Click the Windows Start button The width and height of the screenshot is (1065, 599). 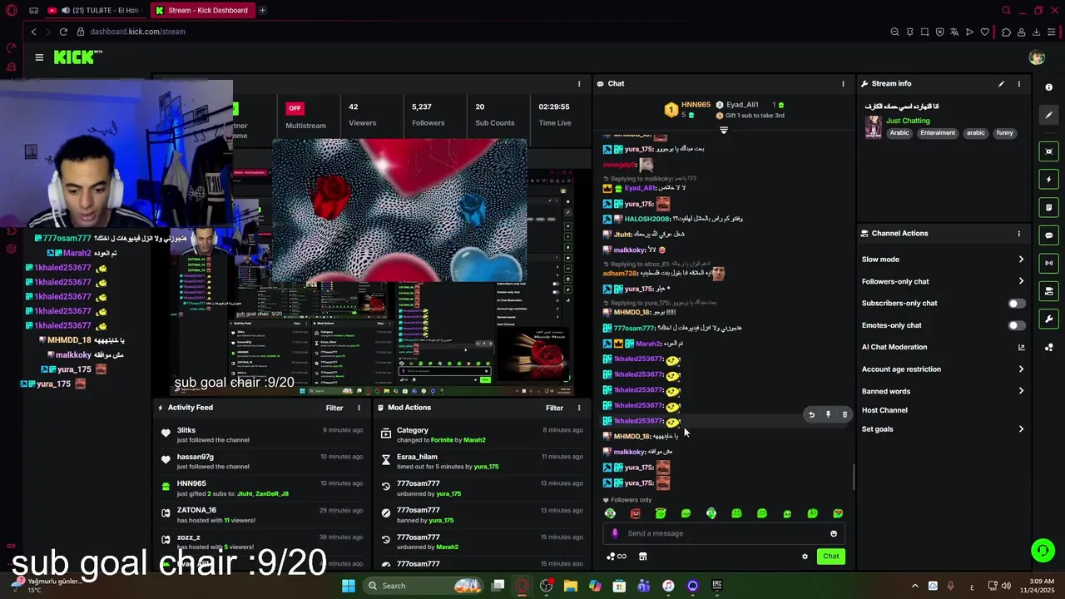pos(349,586)
